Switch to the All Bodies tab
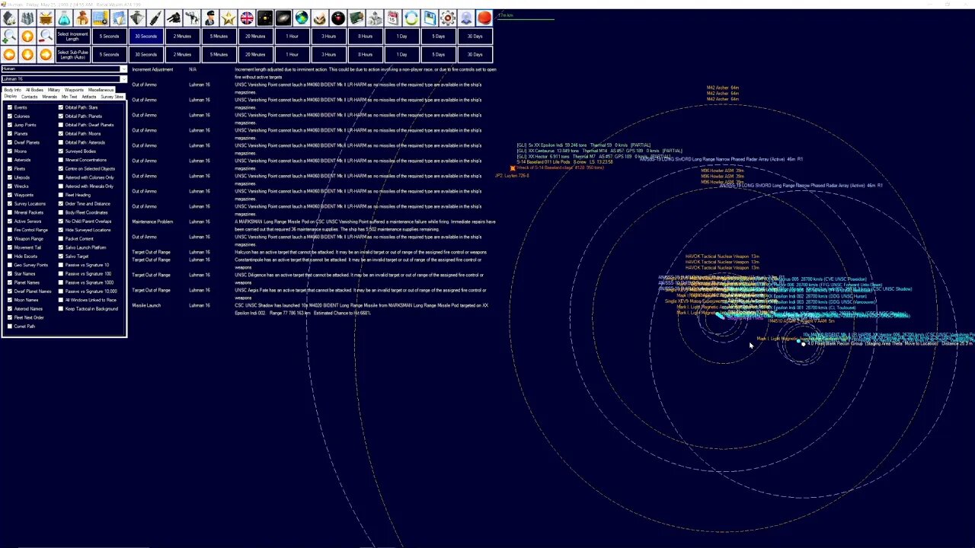 [34, 90]
